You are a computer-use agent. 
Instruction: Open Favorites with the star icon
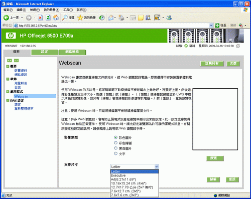pos(80,18)
